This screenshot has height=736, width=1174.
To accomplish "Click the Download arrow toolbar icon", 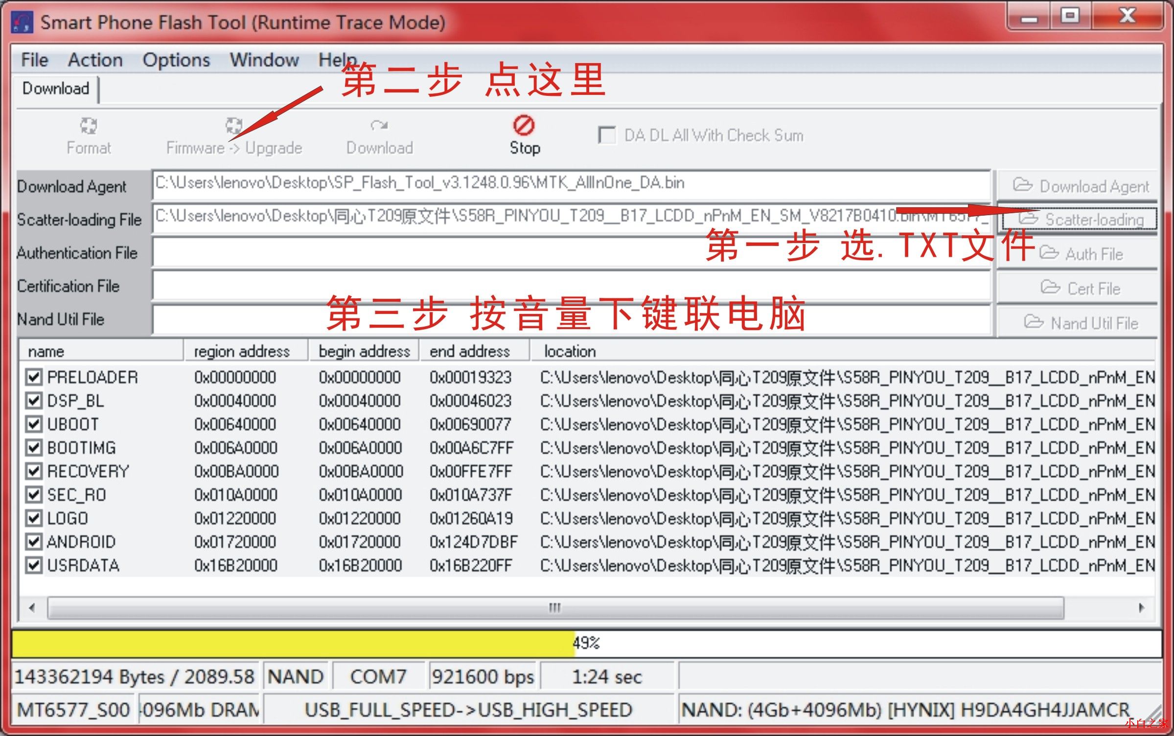I will [379, 126].
